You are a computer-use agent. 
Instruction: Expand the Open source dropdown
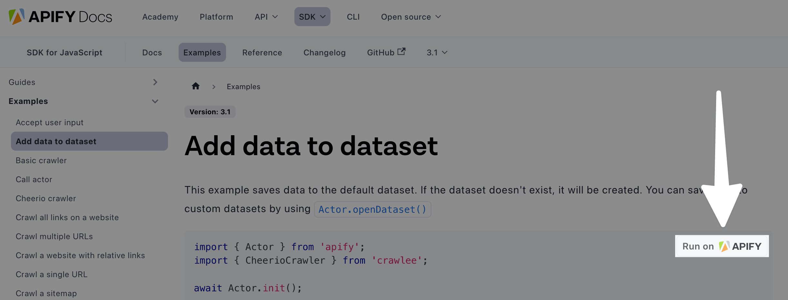411,17
